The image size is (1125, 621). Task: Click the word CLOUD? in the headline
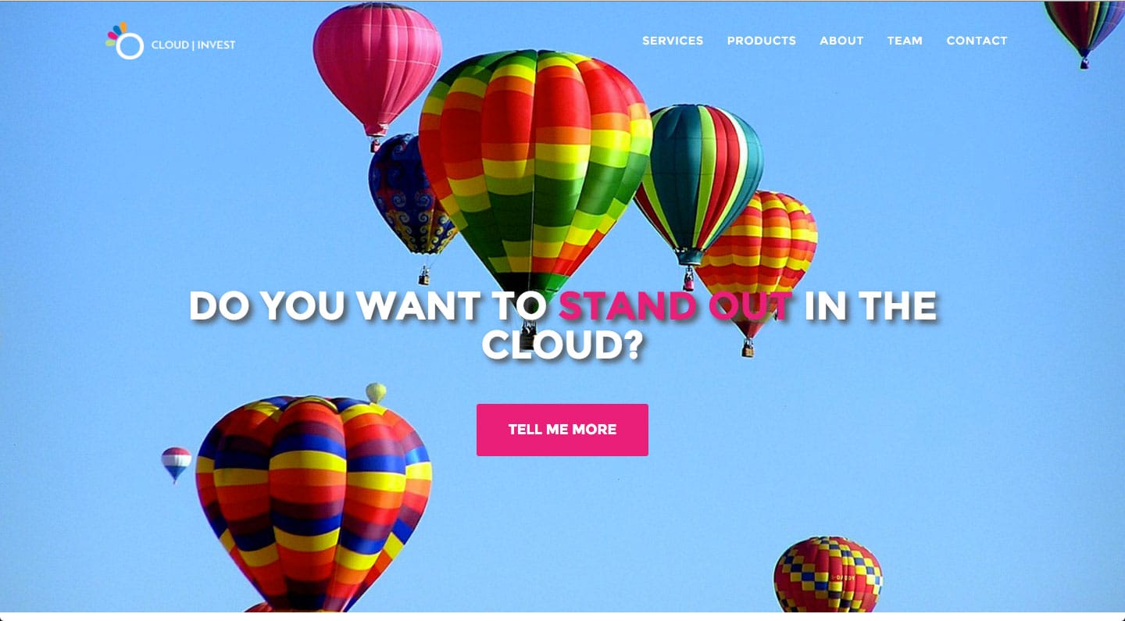(562, 344)
